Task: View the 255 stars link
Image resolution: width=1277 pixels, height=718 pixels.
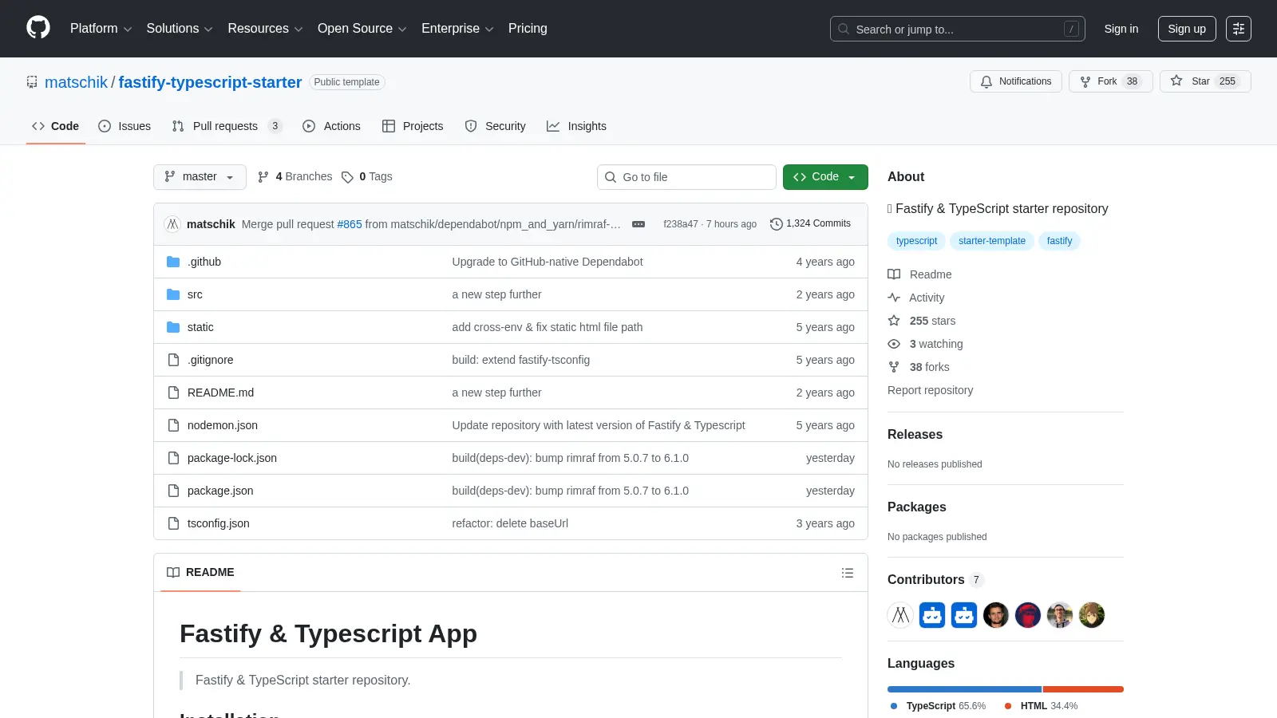Action: pos(922,321)
